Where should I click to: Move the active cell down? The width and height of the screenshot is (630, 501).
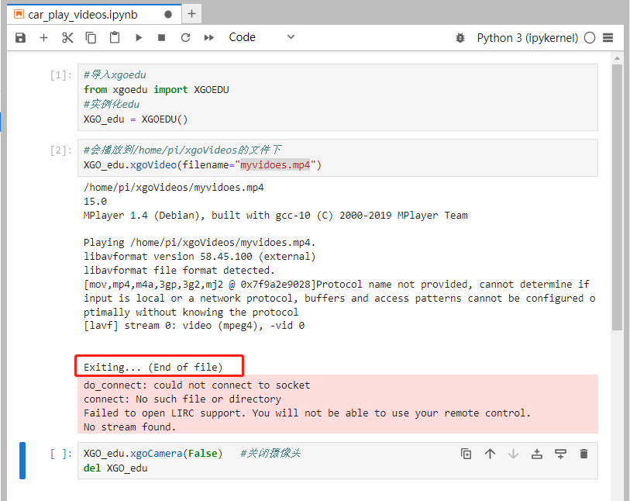[513, 454]
